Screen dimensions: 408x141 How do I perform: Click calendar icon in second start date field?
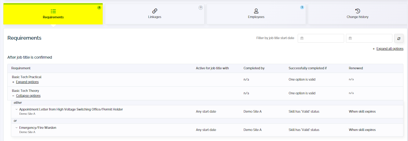coord(350,38)
